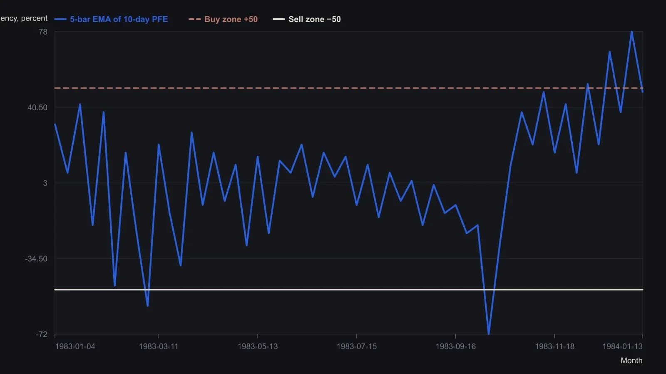This screenshot has width=666, height=374.
Task: Toggle the 5-bar EMA of 10-day PFE legend entry
Action: point(111,19)
